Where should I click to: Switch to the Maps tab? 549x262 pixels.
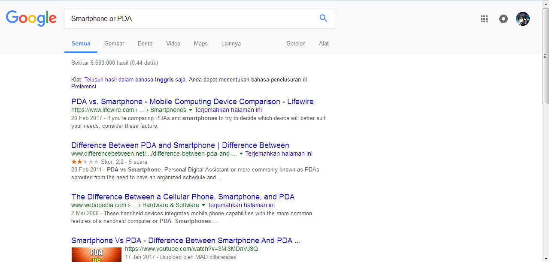click(x=200, y=43)
